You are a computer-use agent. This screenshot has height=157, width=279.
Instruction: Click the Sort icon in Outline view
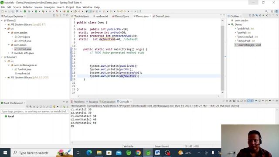click(253, 16)
